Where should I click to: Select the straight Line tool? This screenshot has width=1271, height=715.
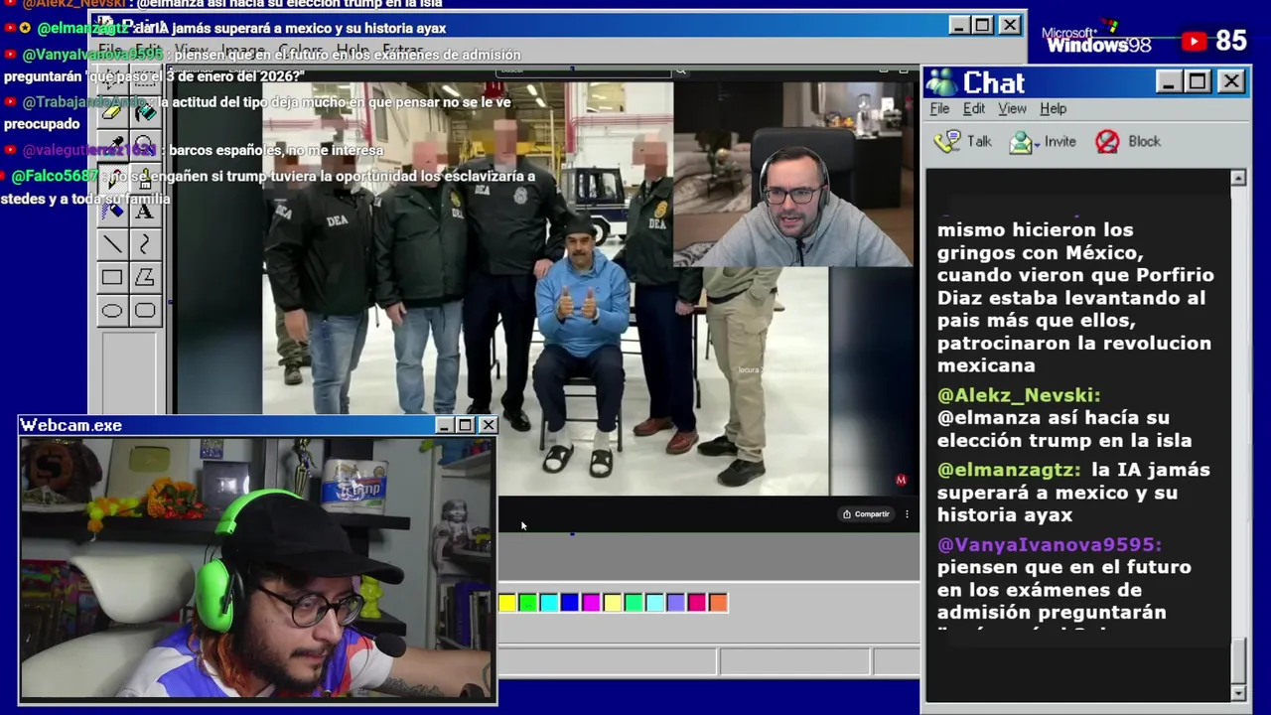112,243
